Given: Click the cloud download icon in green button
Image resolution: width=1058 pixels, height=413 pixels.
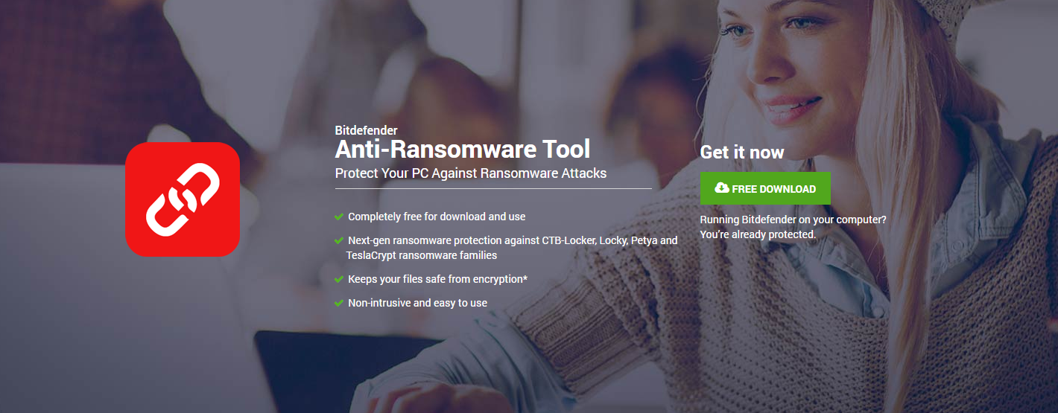Looking at the screenshot, I should tap(721, 188).
